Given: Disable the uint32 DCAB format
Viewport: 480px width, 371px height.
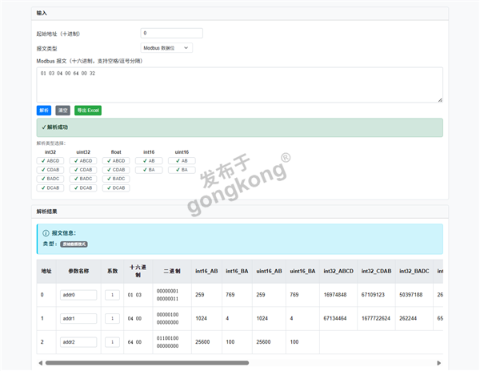Looking at the screenshot, I should point(74,188).
